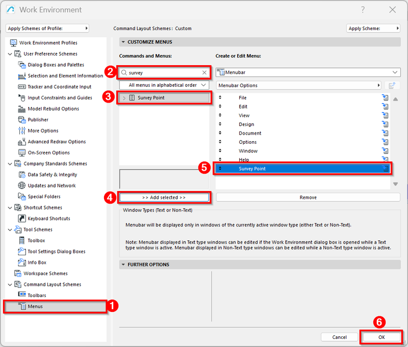Confirm with the OK button
Viewport: 408px width, 347px height.
click(381, 337)
